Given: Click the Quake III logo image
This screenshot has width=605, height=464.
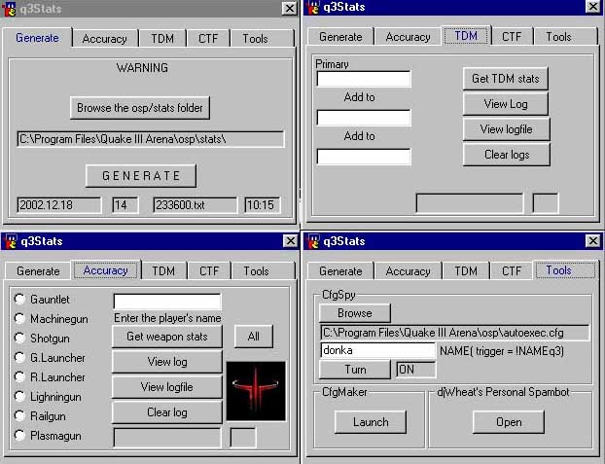Looking at the screenshot, I should [256, 391].
